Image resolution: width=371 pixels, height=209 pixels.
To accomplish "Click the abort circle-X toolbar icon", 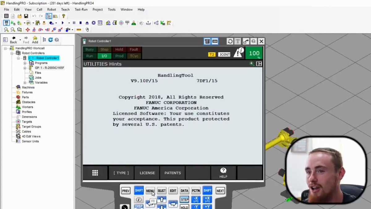I will coord(93,23).
